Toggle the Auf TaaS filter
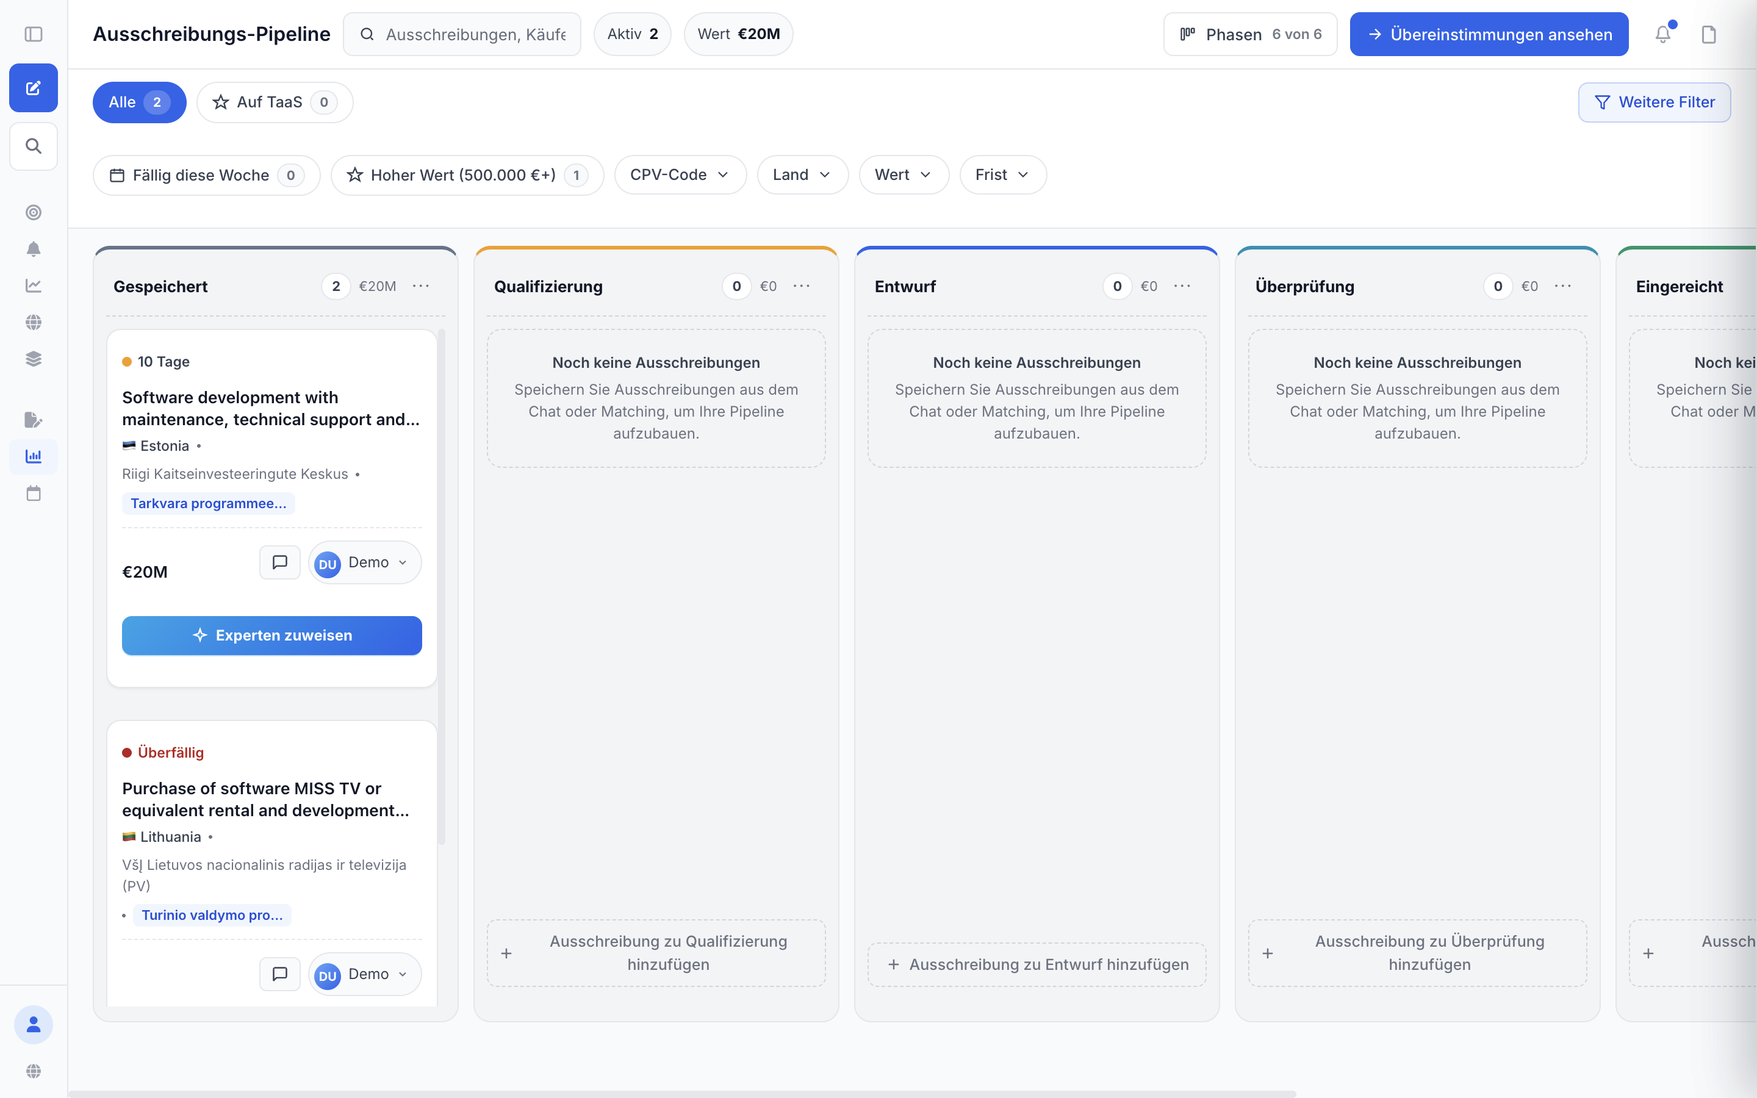The width and height of the screenshot is (1757, 1098). click(x=275, y=102)
